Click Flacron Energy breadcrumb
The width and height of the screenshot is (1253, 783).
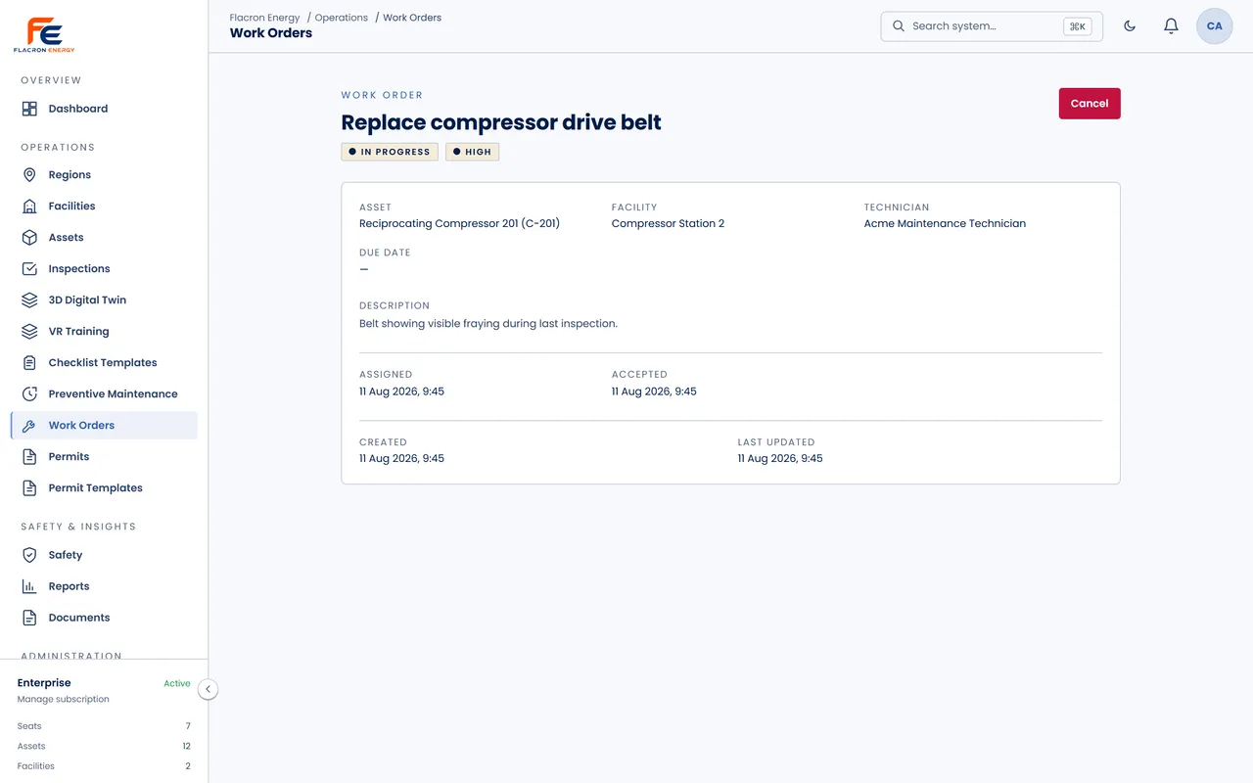(264, 18)
